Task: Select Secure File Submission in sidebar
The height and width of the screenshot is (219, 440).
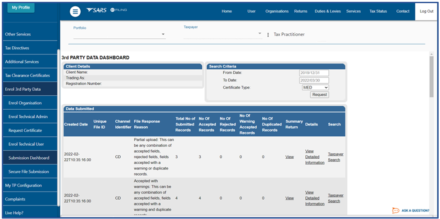Action: tap(29, 172)
